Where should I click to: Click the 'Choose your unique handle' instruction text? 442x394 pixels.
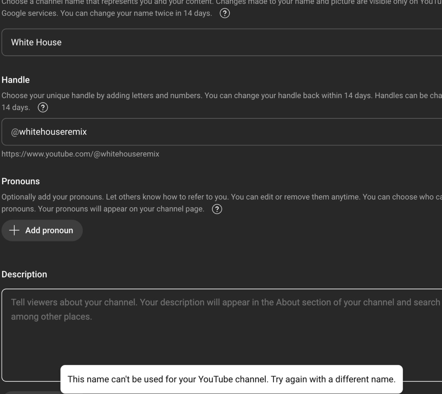coord(222,101)
